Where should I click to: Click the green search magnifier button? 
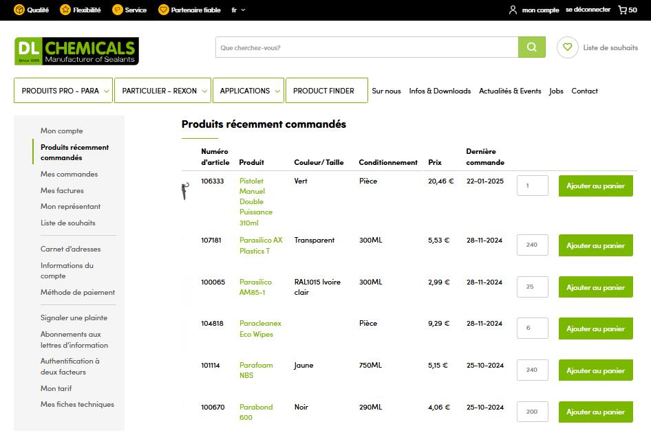click(x=532, y=47)
